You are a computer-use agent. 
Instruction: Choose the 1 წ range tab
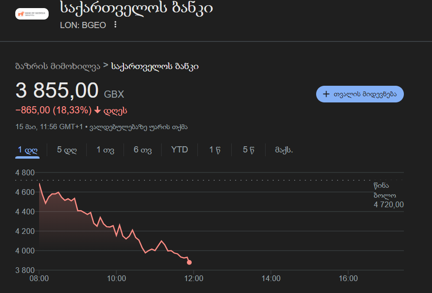click(215, 150)
